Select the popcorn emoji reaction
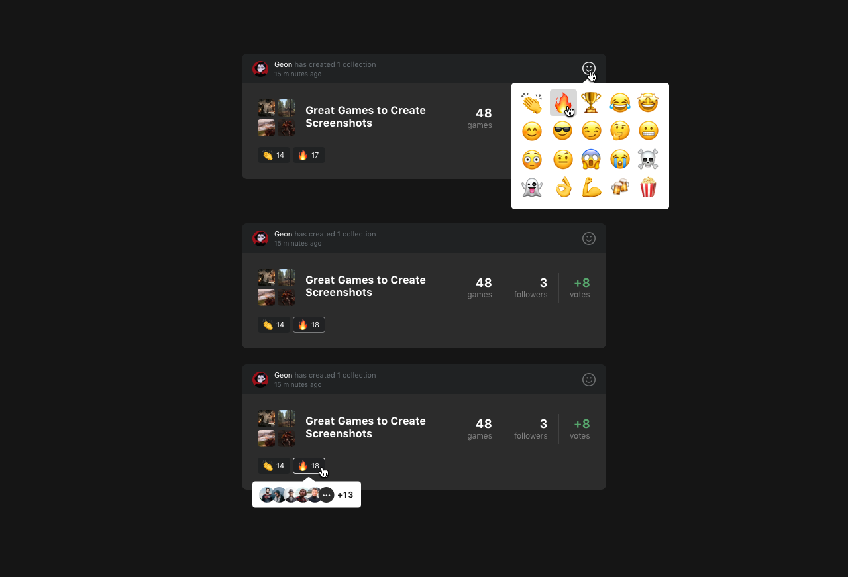The width and height of the screenshot is (848, 577). tap(648, 187)
